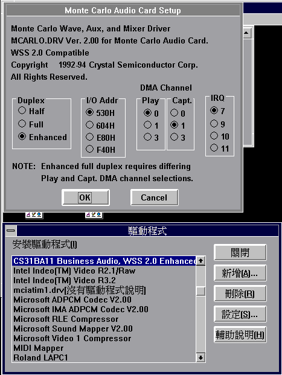Click 新增(A)... to add a driver
This screenshot has width=282, height=375.
pyautogui.click(x=240, y=273)
